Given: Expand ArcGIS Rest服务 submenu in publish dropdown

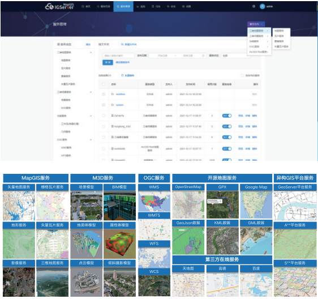Looking at the screenshot, I should coord(259,52).
